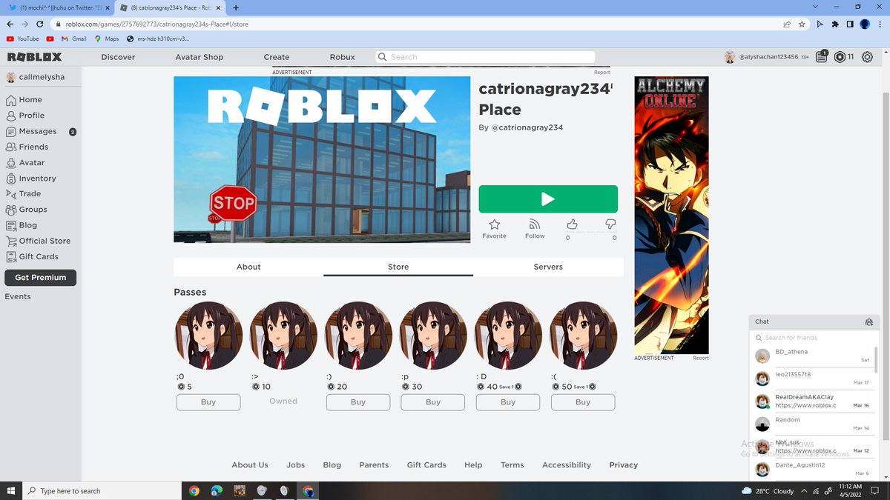890x500 pixels.
Task: Click the Alchemy Online advertisement banner
Action: 672,215
